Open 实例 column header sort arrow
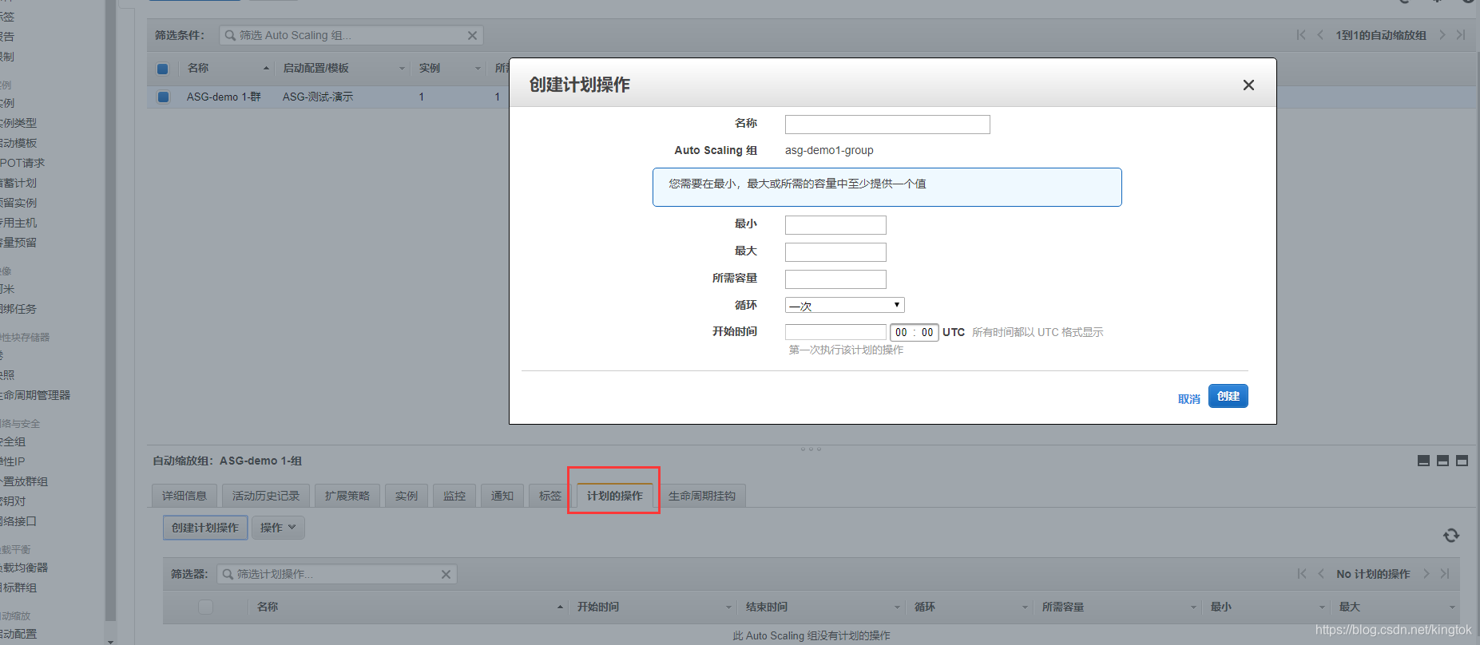 click(x=478, y=69)
